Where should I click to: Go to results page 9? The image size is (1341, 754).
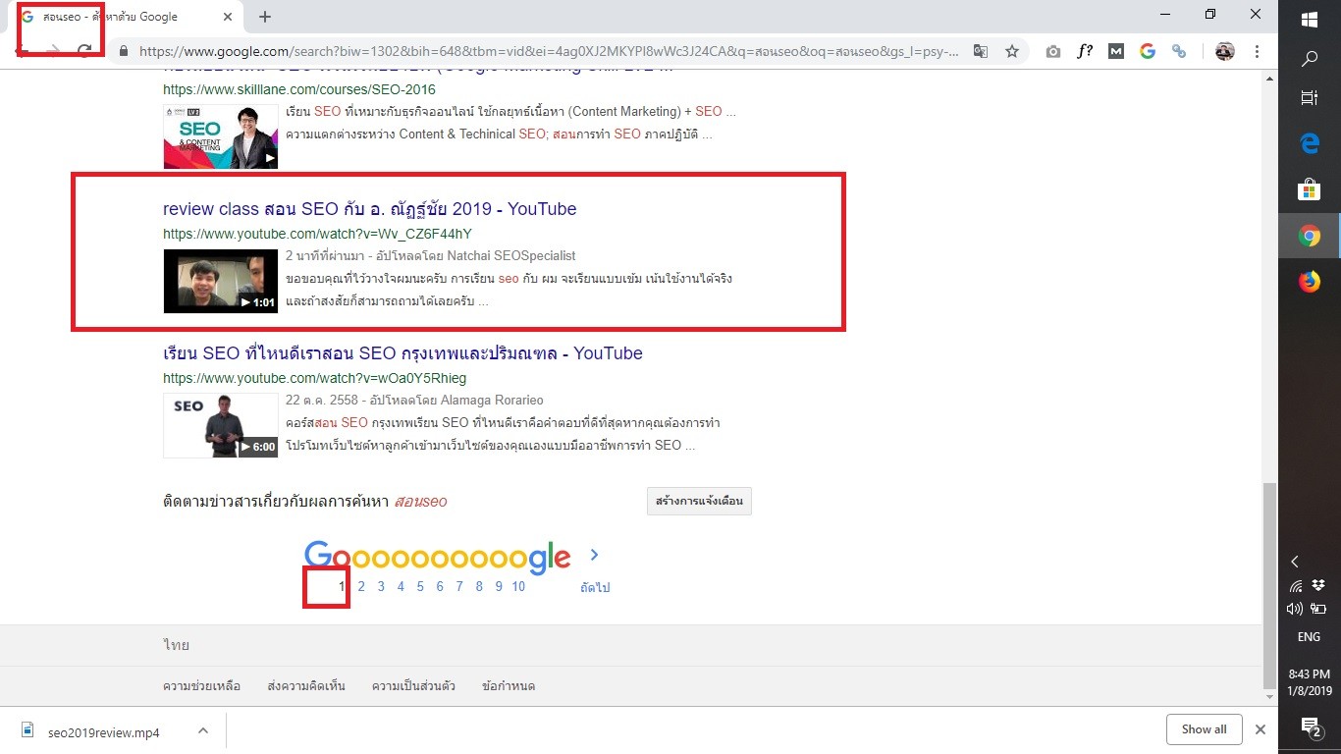coord(499,587)
